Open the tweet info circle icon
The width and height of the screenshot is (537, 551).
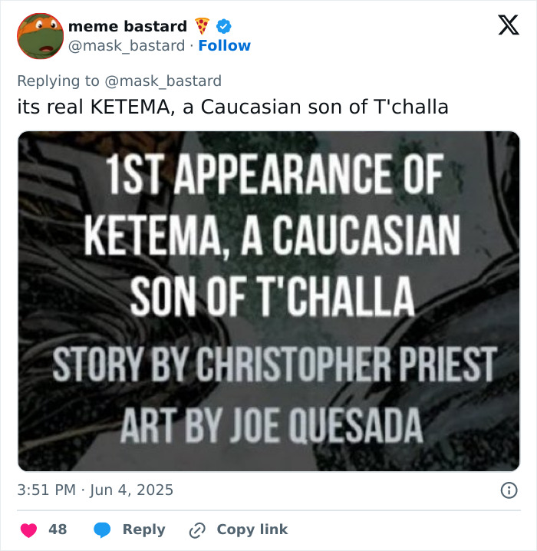508,490
